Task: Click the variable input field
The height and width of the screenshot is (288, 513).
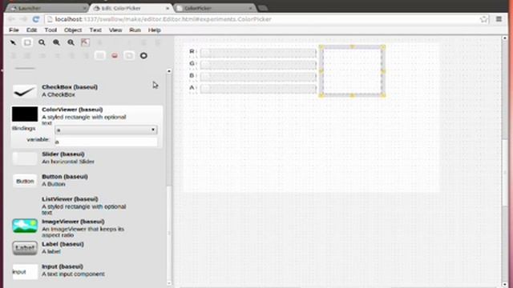Action: [x=106, y=142]
